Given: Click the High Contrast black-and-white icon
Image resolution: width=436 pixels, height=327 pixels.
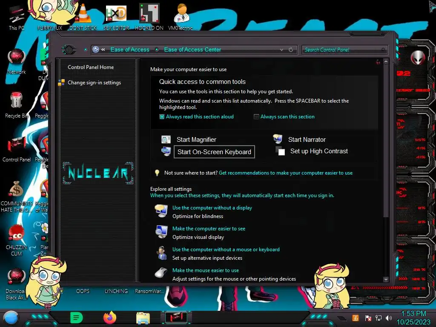Looking at the screenshot, I should click(280, 151).
